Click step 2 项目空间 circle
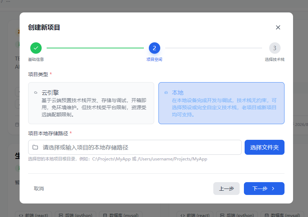The width and height of the screenshot is (308, 217). tap(155, 48)
